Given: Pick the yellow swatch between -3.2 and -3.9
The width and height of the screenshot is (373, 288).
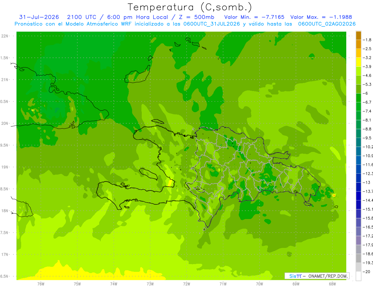Looking at the screenshot, I should pos(358,62).
